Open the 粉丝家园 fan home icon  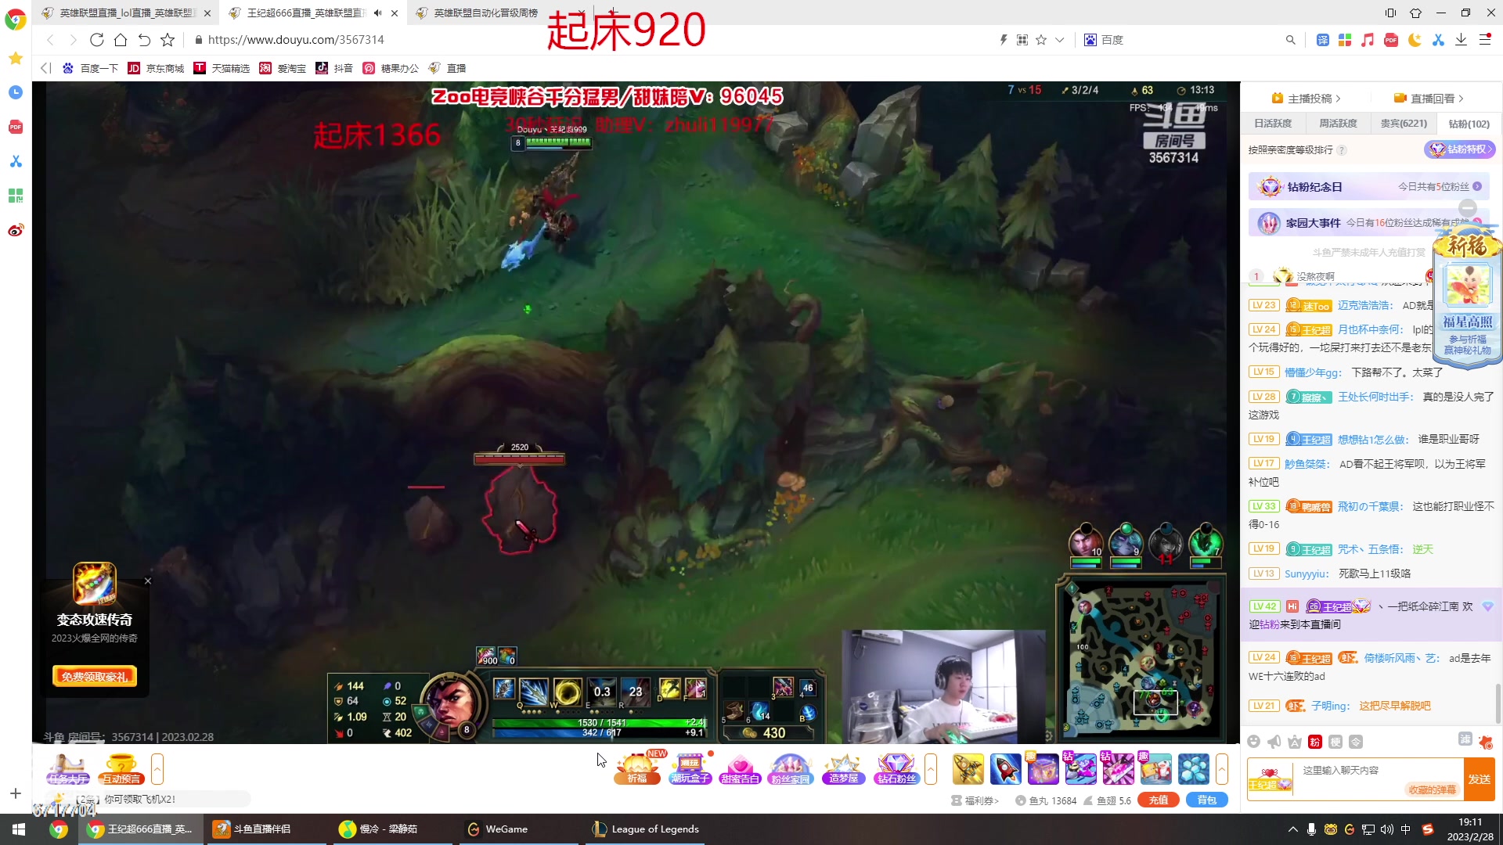point(791,768)
